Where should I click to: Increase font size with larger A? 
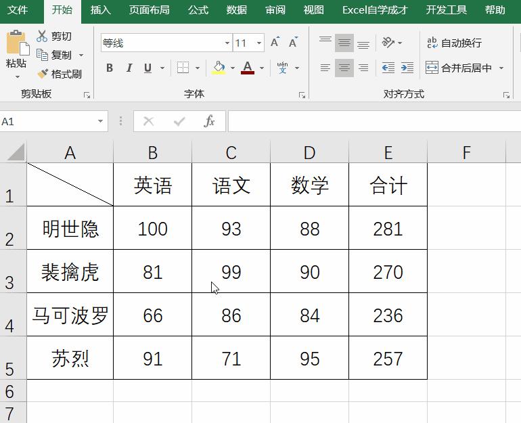[x=275, y=42]
